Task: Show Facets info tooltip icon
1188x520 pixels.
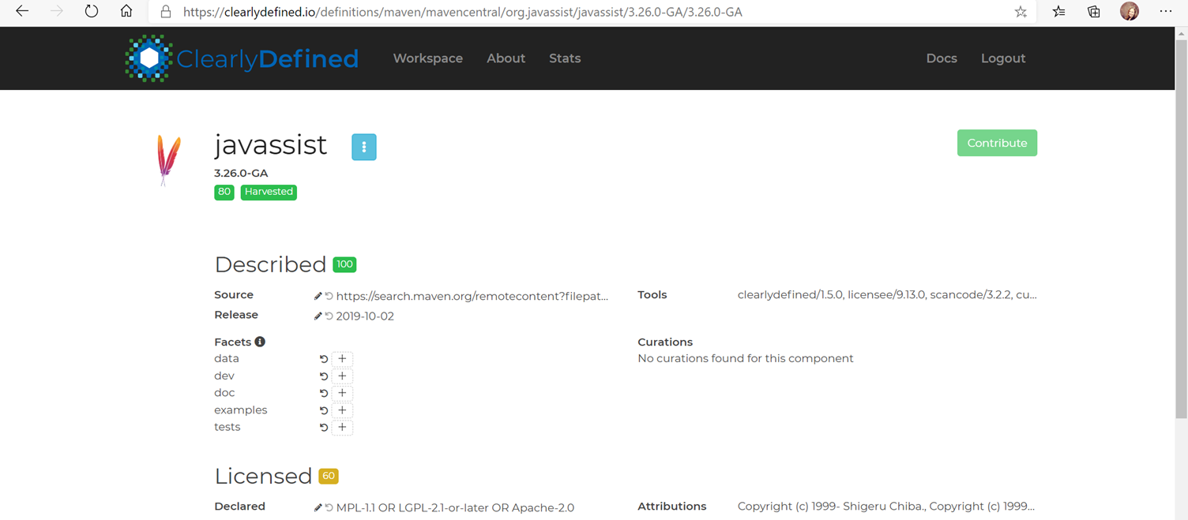Action: (x=260, y=342)
